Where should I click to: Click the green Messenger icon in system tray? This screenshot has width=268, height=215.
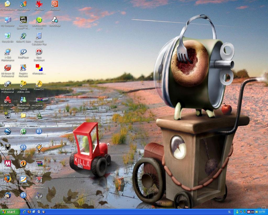(x=237, y=212)
